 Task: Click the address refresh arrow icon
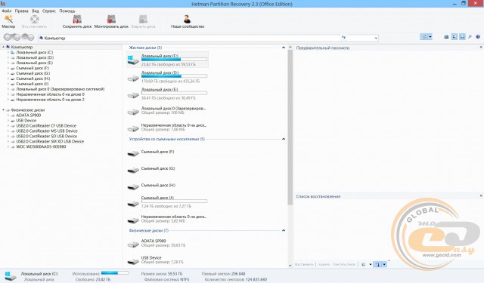[x=344, y=38]
